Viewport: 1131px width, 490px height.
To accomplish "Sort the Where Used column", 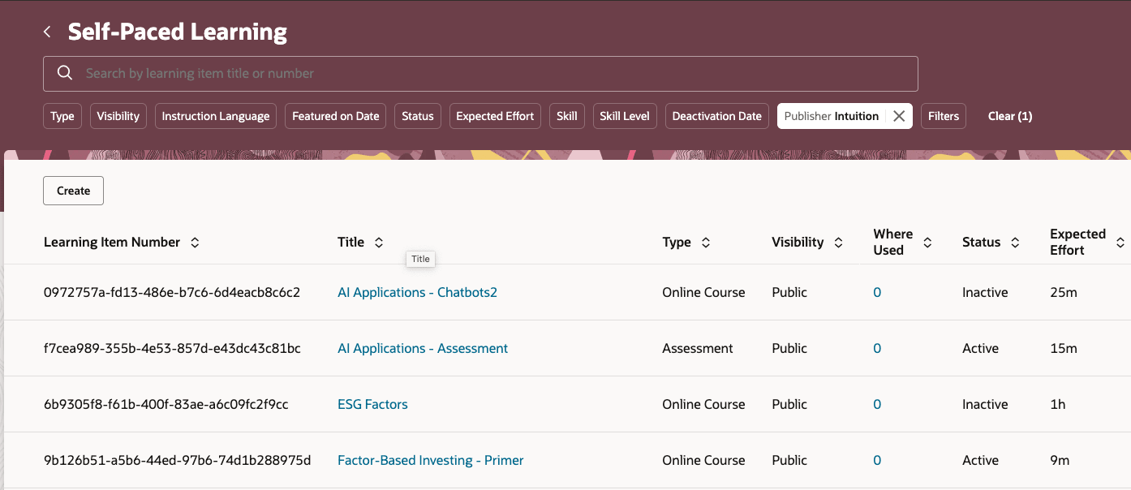I will pos(927,241).
